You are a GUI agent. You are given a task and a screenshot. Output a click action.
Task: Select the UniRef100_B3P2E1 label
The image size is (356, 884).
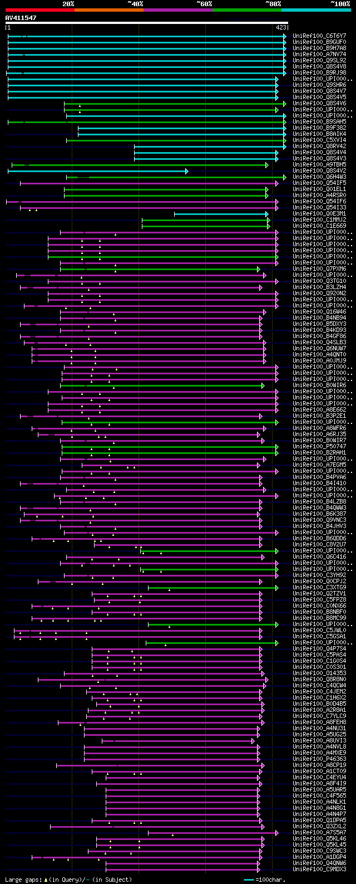point(319,416)
